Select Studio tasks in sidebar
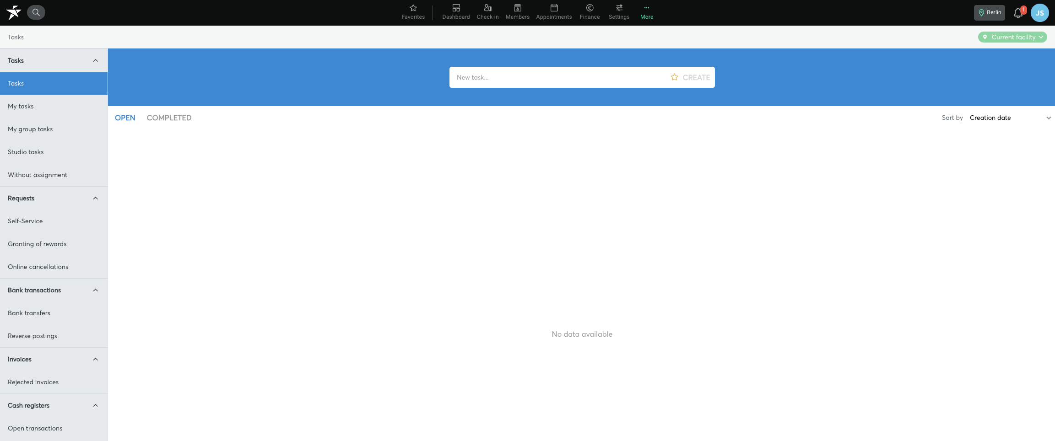The image size is (1055, 441). (x=54, y=152)
